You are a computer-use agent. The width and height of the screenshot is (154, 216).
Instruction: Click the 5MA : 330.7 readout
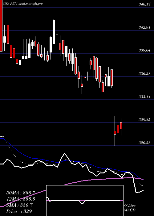tap(19, 205)
